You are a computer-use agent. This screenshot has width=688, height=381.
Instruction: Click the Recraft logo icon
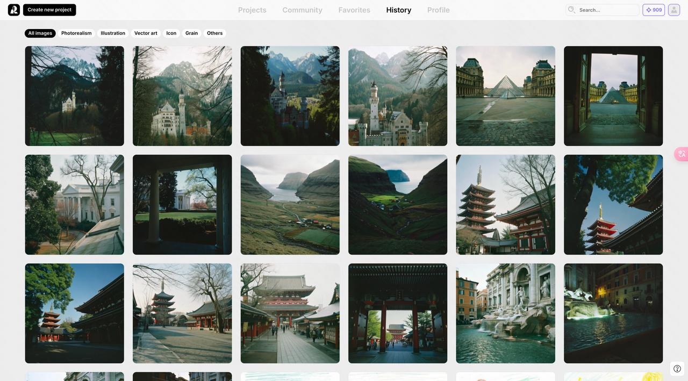pyautogui.click(x=14, y=10)
